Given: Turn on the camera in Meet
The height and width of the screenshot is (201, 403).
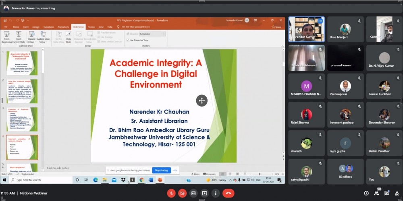Looking at the screenshot, I should (182, 193).
